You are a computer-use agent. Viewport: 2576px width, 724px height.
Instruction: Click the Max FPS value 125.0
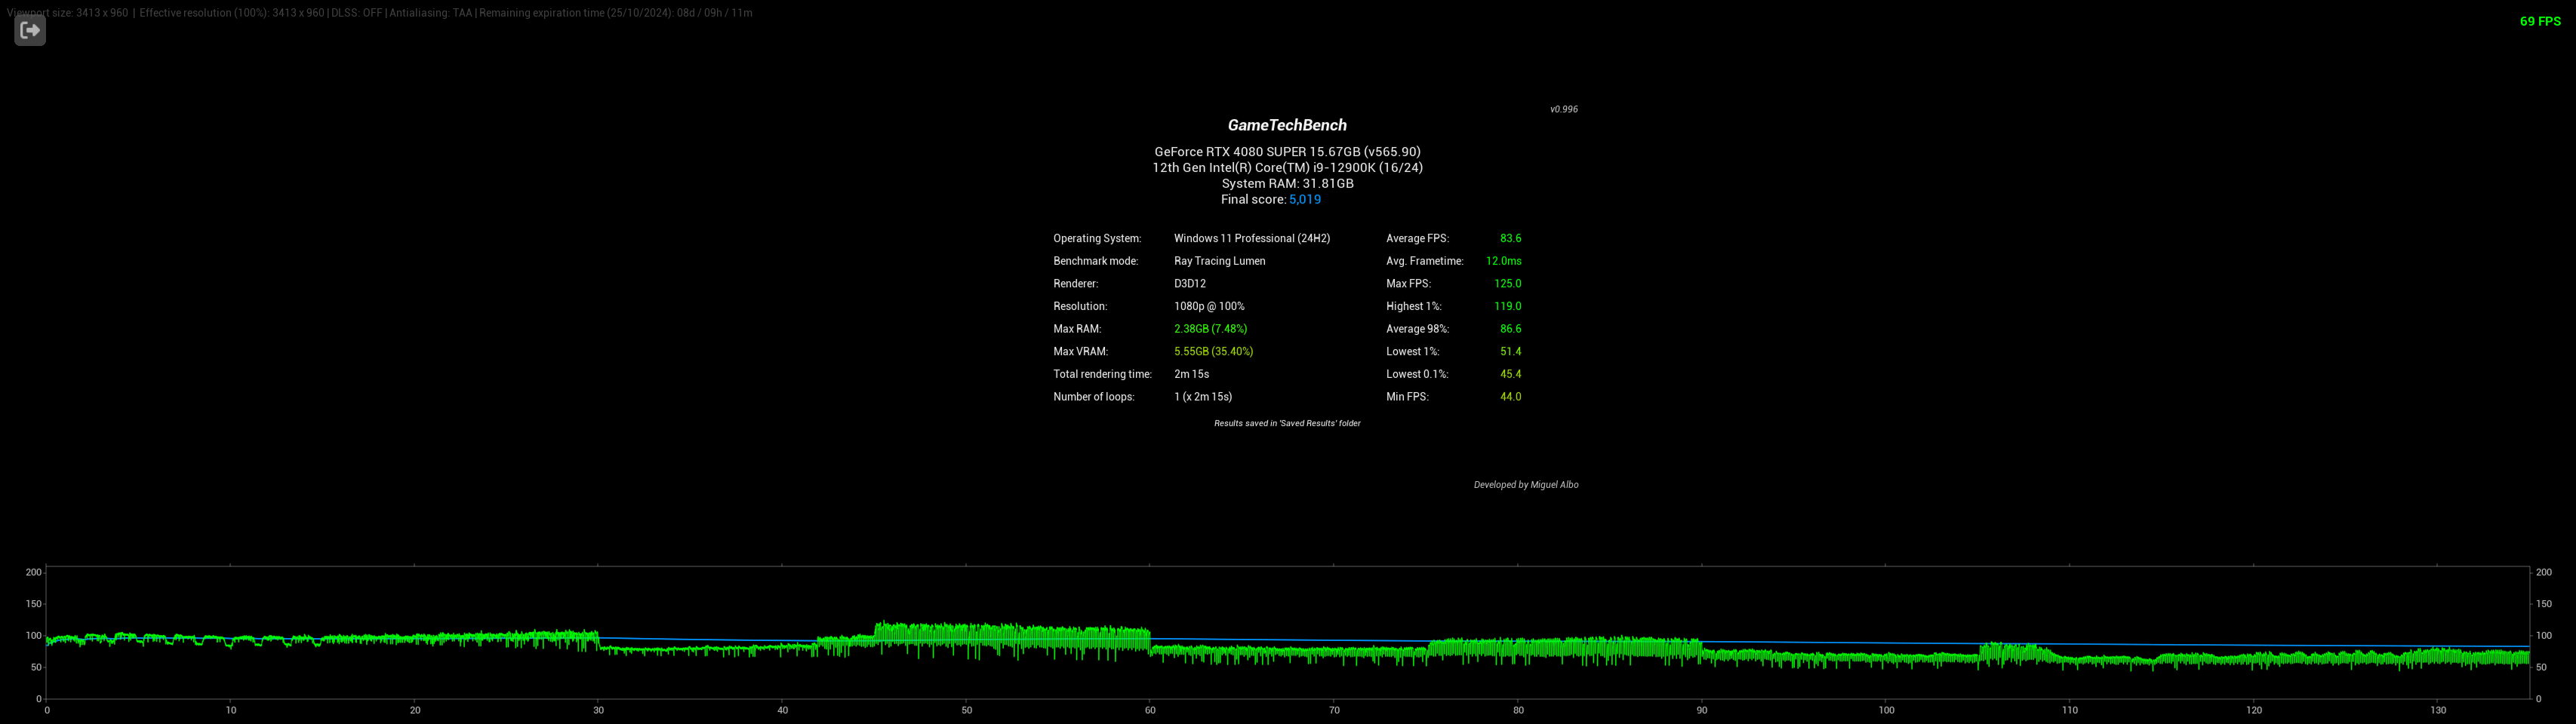click(x=1507, y=284)
